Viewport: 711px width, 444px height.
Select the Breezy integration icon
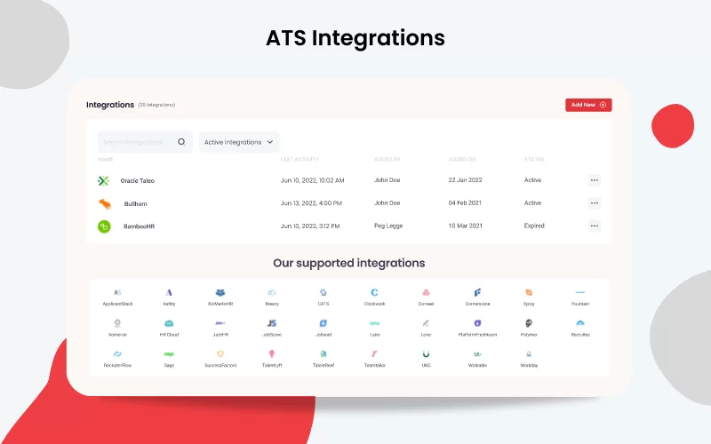pyautogui.click(x=272, y=293)
